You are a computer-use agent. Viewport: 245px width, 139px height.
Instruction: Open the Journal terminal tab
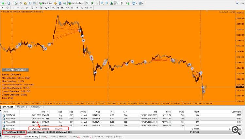(119, 137)
